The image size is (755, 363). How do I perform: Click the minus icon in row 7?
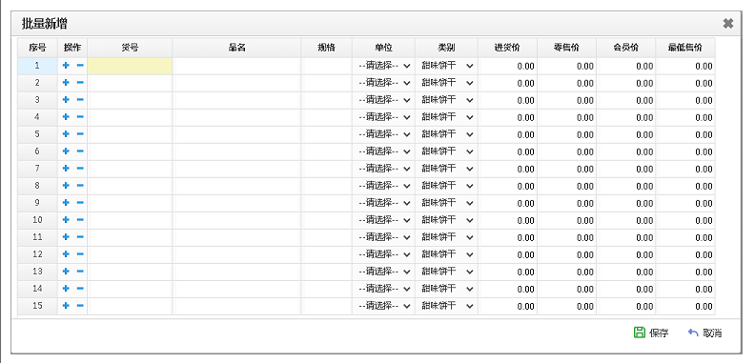point(80,169)
